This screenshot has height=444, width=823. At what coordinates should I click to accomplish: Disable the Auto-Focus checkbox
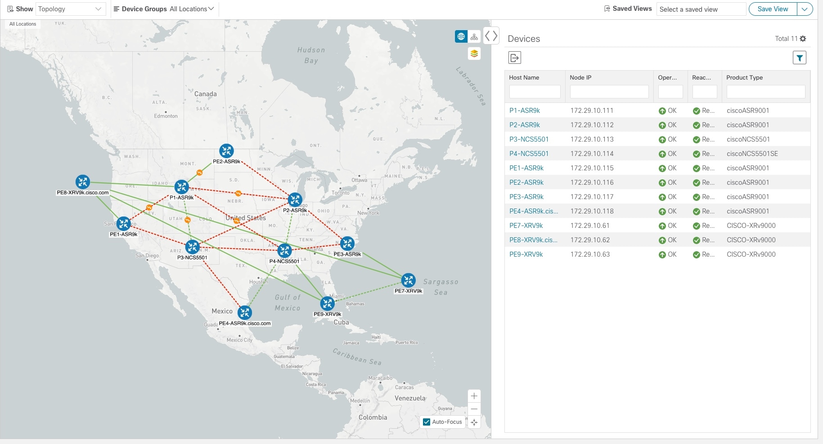click(x=426, y=422)
